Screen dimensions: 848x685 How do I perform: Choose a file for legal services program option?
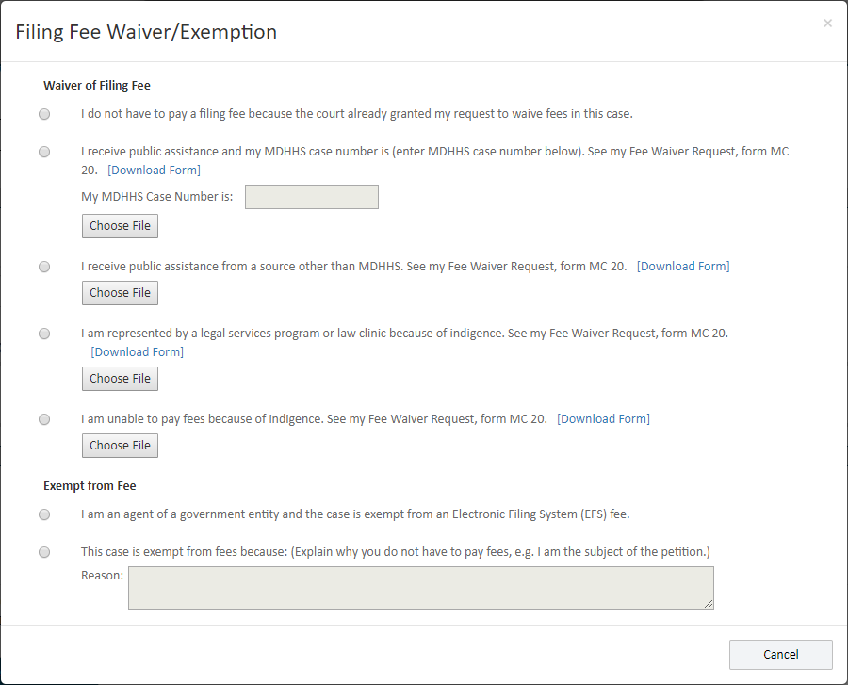click(120, 379)
